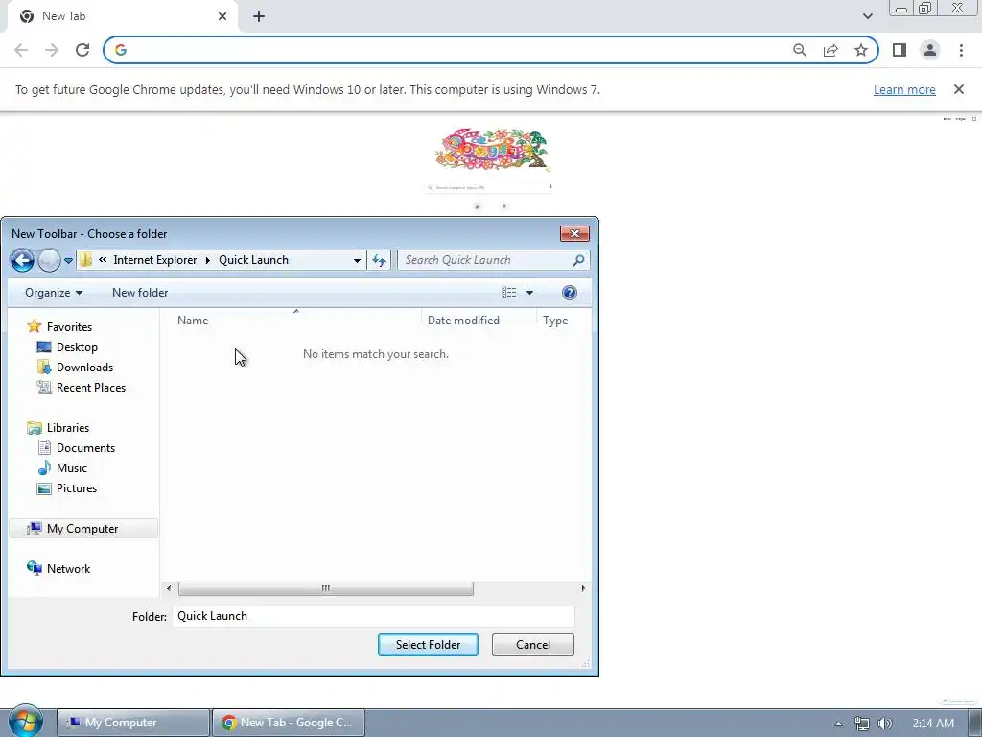
Task: Refresh the Quick Launch folder view
Action: coord(379,260)
